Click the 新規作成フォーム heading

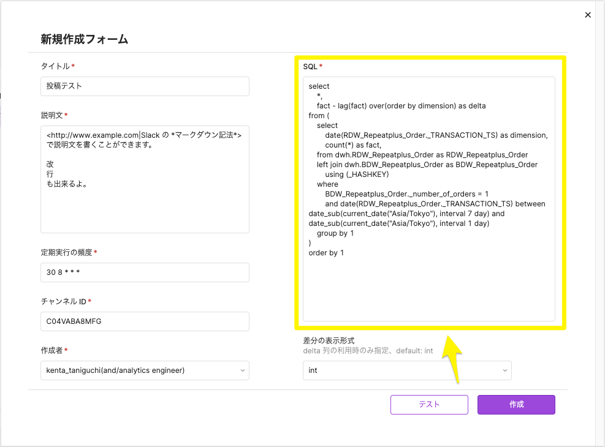pos(85,39)
